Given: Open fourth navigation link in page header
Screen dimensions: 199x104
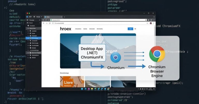Looking at the screenshot, I should pos(99,29).
